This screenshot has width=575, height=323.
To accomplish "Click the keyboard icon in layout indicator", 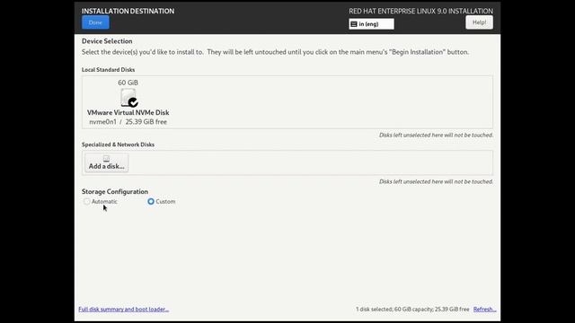I will 354,24.
